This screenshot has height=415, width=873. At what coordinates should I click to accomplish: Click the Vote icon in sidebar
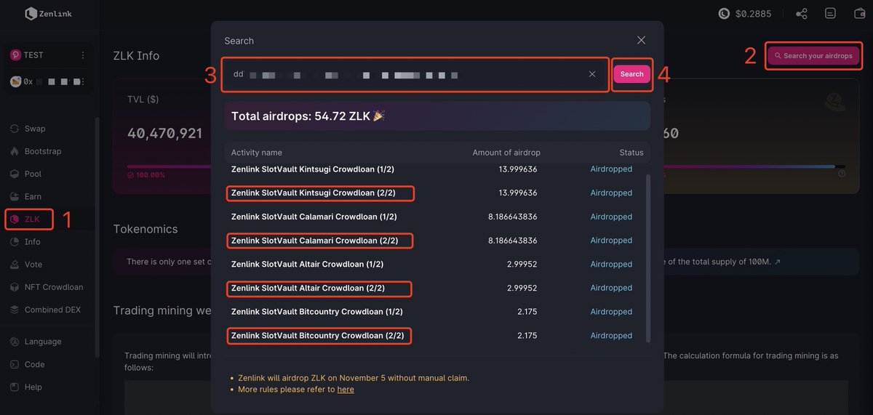tap(15, 265)
